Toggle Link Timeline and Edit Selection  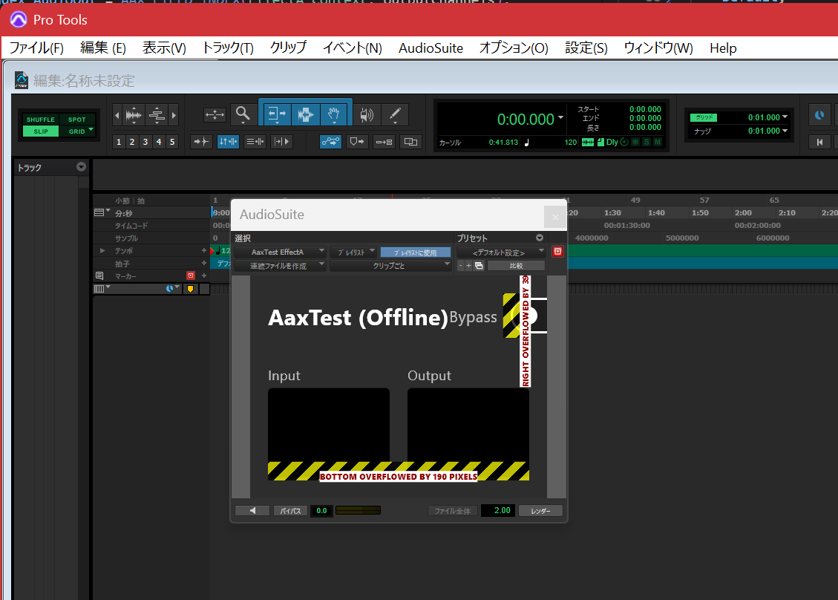point(228,142)
